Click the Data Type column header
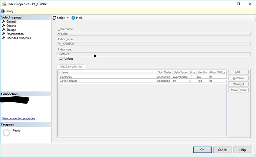This screenshot has width=256, height=157. pos(180,72)
